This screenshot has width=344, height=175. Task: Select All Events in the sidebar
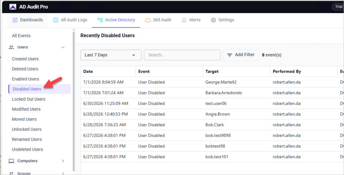(21, 36)
